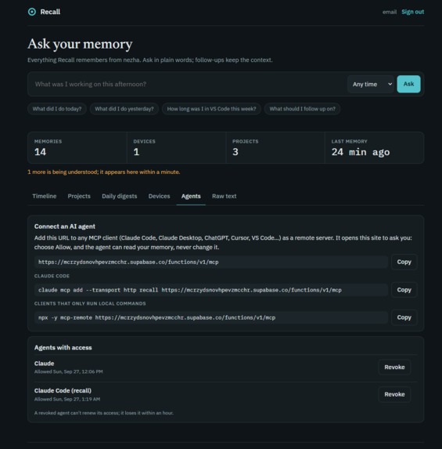This screenshot has height=449, width=442.
Task: Click the CLAUDE CODE section label
Action: click(52, 276)
